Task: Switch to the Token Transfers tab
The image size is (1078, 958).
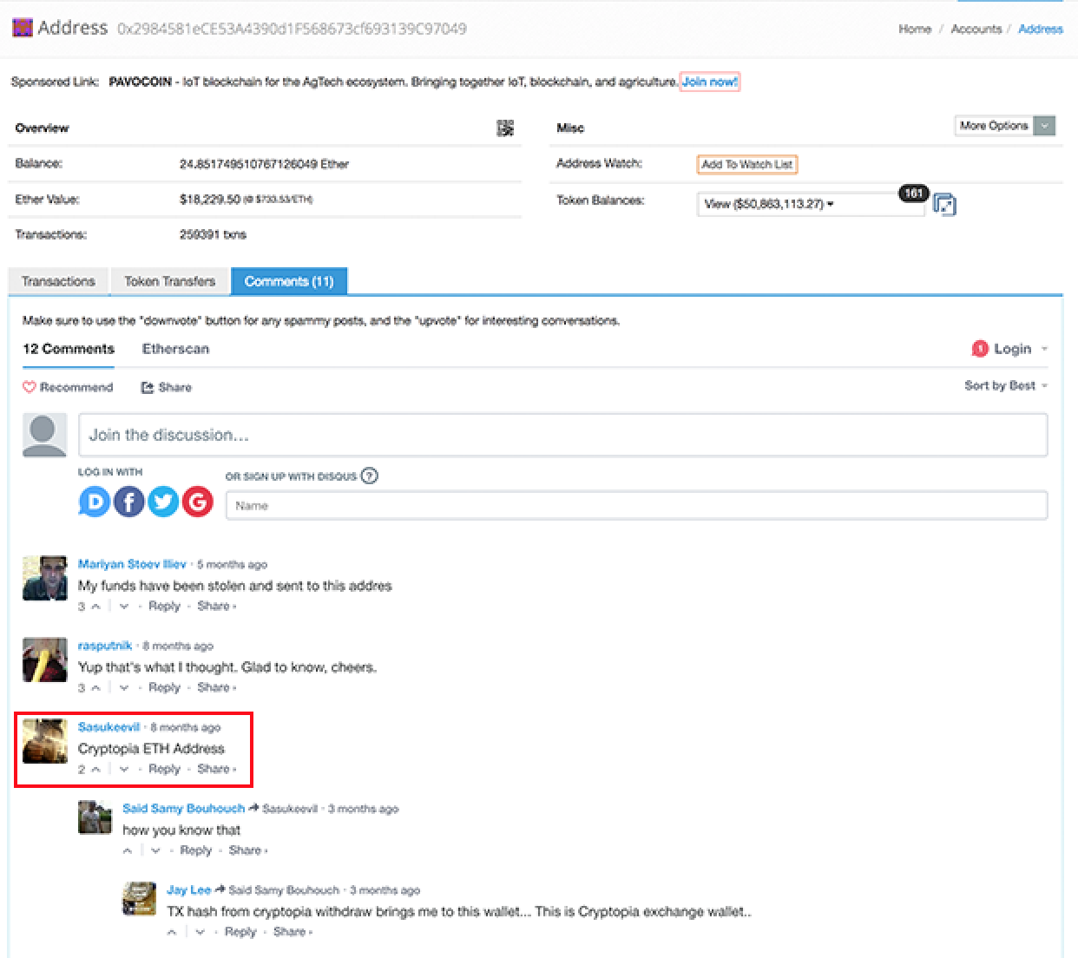Action: click(169, 281)
